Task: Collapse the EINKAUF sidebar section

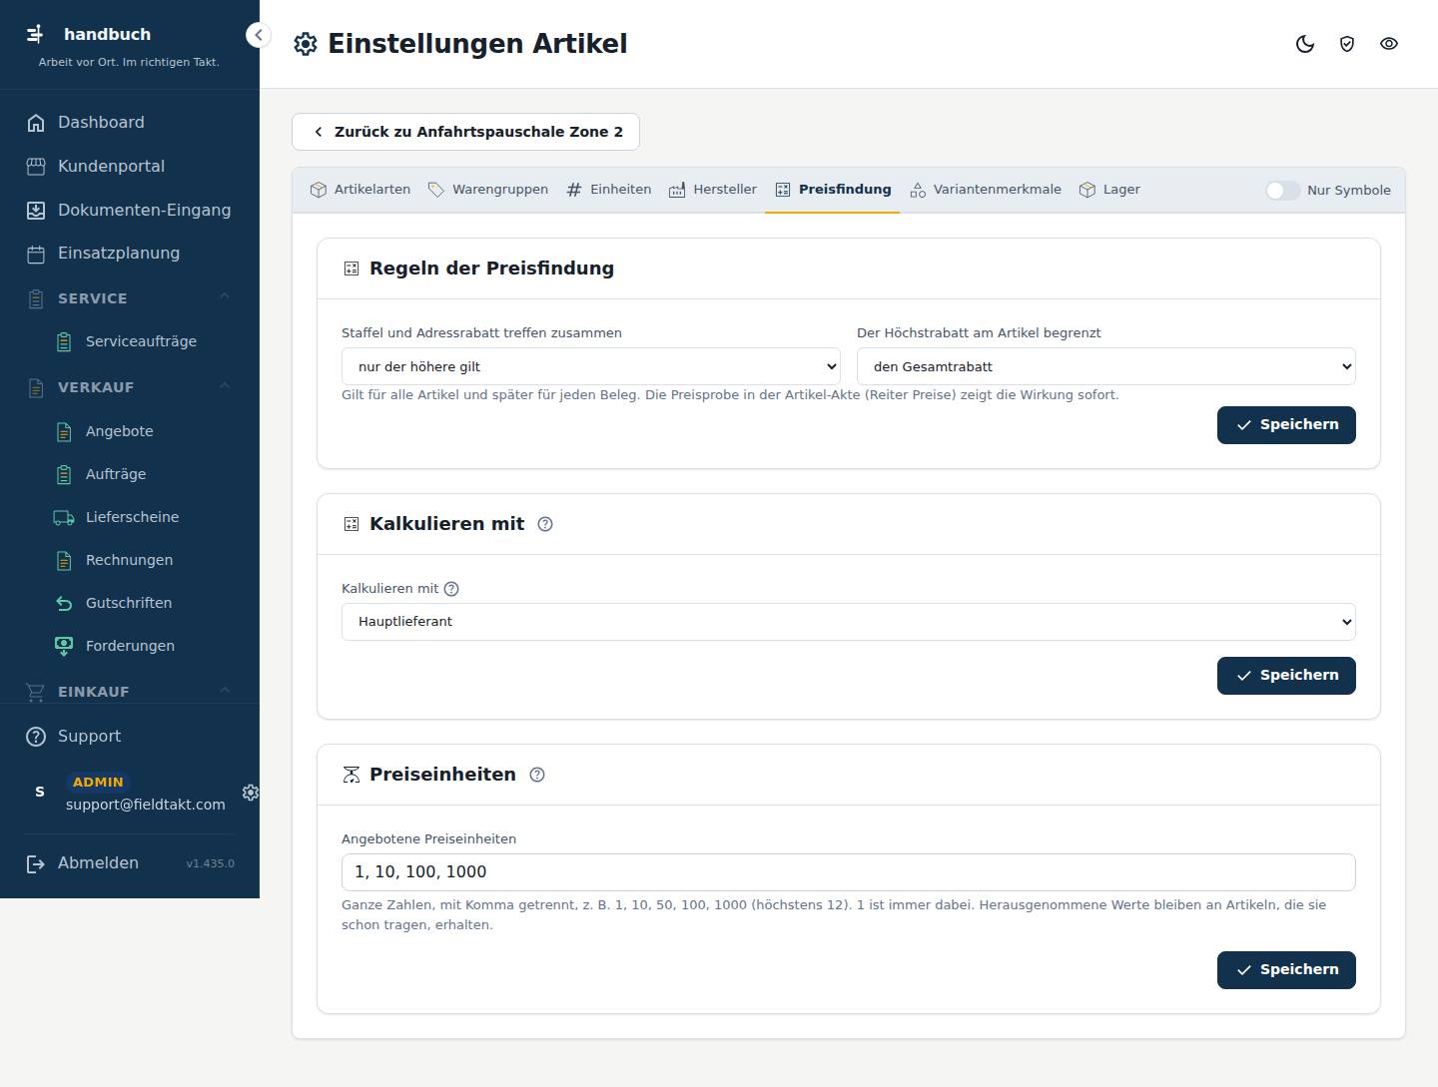Action: pyautogui.click(x=130, y=692)
